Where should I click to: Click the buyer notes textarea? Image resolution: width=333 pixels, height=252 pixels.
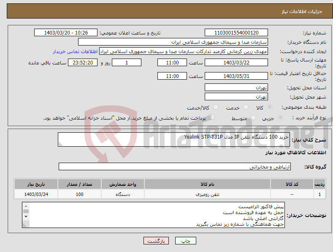[x=153, y=215]
